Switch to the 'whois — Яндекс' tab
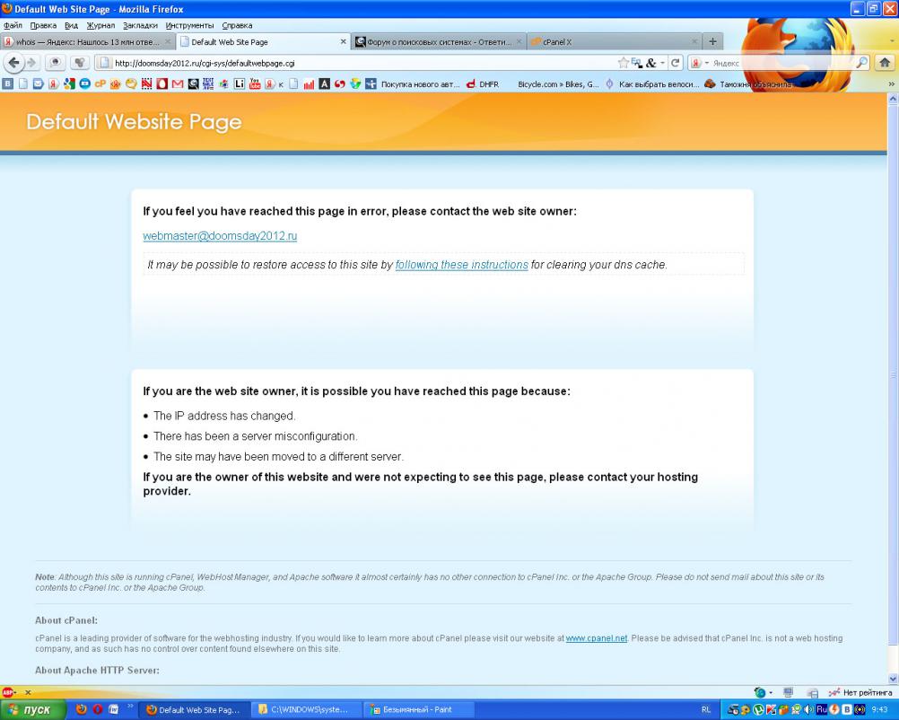 point(87,42)
